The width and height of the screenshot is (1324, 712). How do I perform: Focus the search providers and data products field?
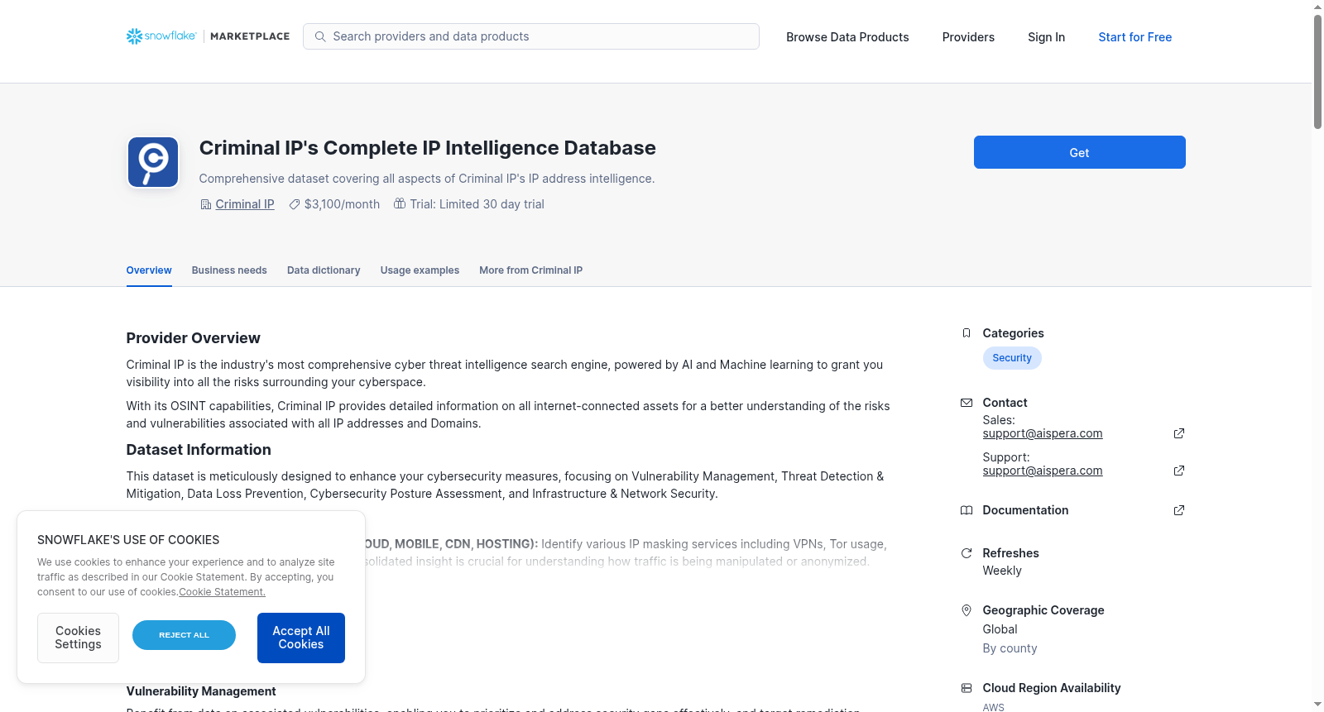pos(531,36)
